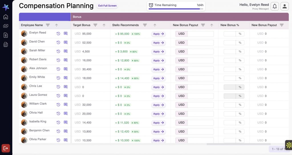
Task: Click the 'Hello, Evelyn Reed' greeting
Action: pos(254,5)
